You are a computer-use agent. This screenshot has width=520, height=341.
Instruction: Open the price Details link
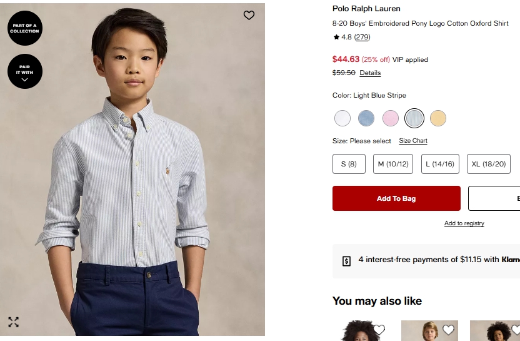tap(370, 73)
